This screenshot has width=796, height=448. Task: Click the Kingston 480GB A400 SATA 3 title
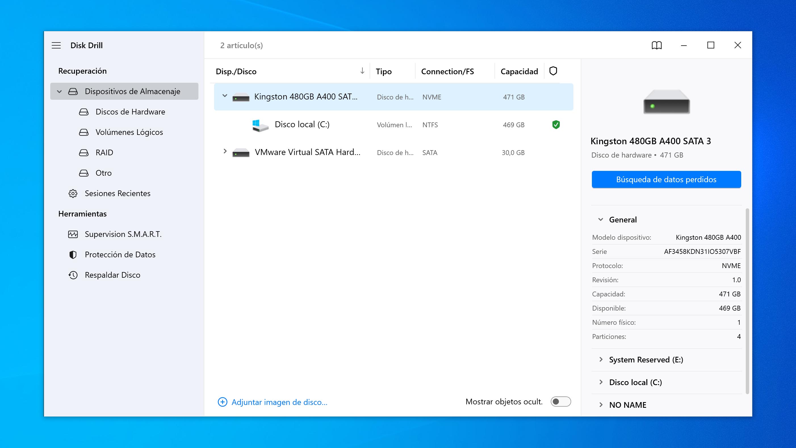point(650,141)
